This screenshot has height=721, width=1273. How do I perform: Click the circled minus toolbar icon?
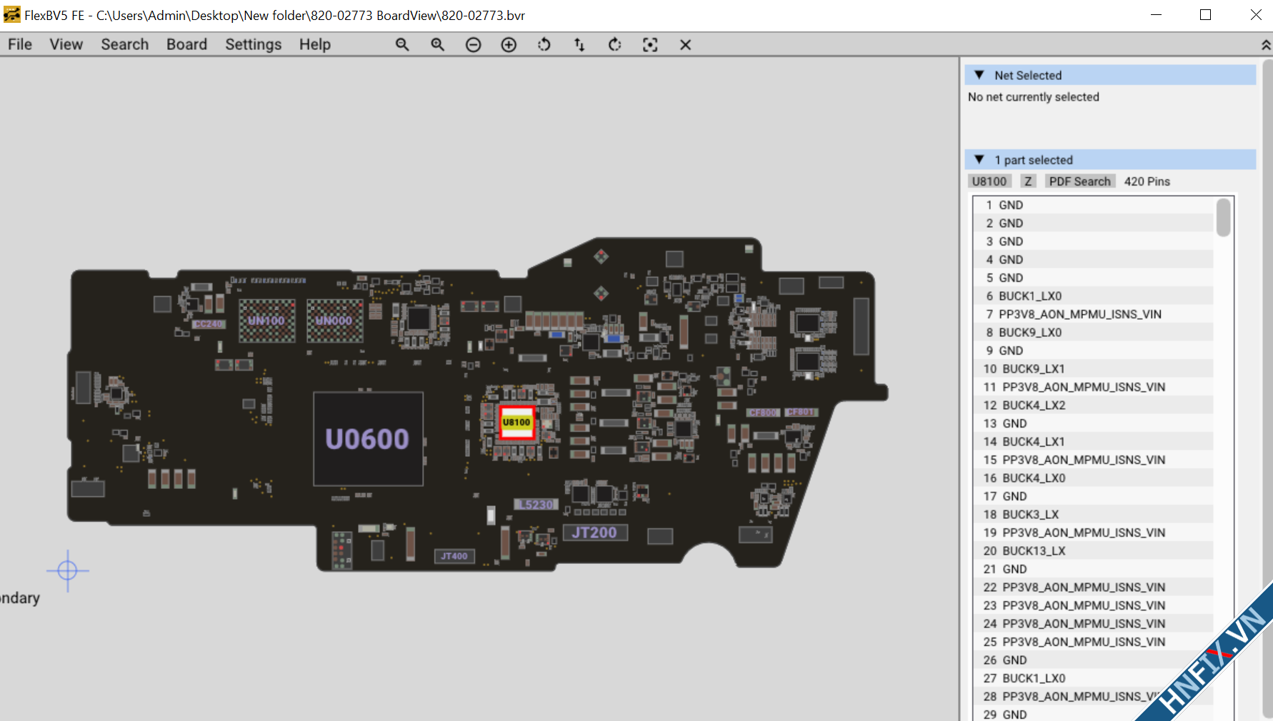473,45
